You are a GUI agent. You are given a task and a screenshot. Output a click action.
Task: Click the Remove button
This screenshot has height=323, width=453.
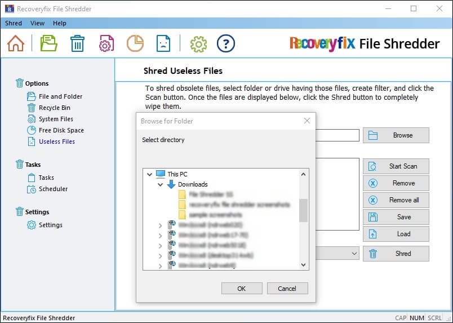point(396,183)
